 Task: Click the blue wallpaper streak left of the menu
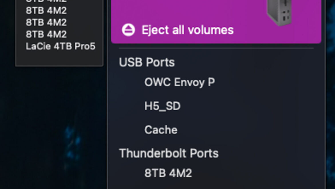(x=72, y=140)
